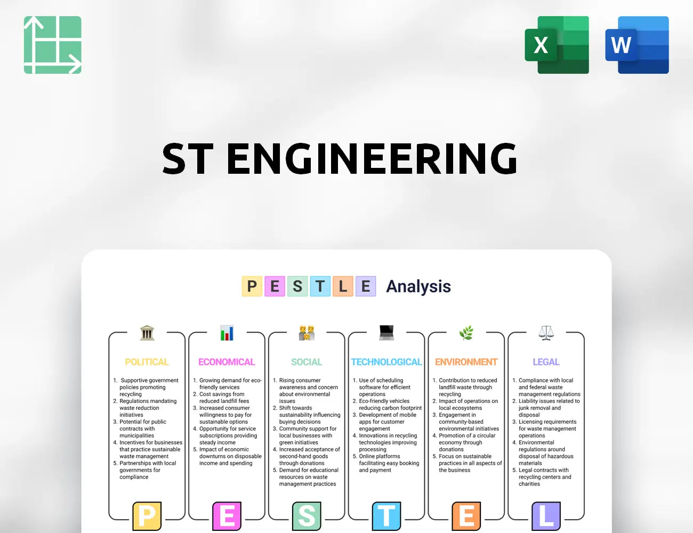693x533 pixels.
Task: Click the green S tile in PESTLE title
Action: [297, 286]
